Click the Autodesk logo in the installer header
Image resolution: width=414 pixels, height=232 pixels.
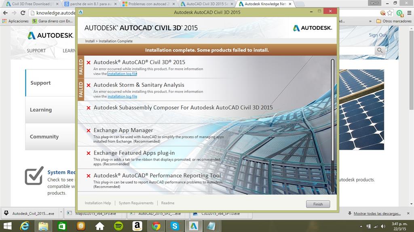click(x=313, y=28)
